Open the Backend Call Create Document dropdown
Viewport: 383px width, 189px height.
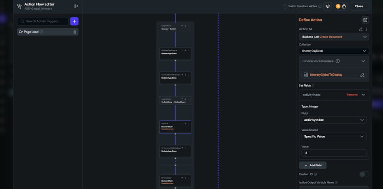(334, 37)
